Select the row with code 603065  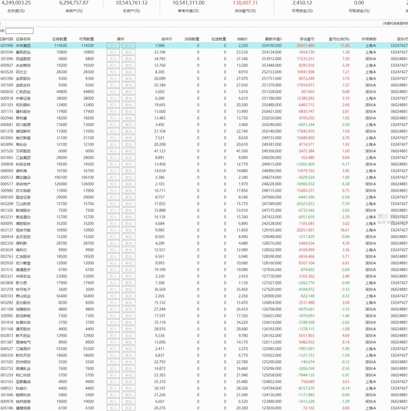click(204, 138)
